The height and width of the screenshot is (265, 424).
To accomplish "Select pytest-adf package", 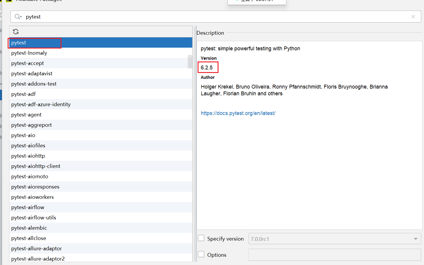I will point(101,94).
